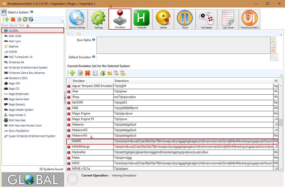Select Sony PlayStation system
Image resolution: width=285 pixels, height=188 pixels.
(x=19, y=131)
